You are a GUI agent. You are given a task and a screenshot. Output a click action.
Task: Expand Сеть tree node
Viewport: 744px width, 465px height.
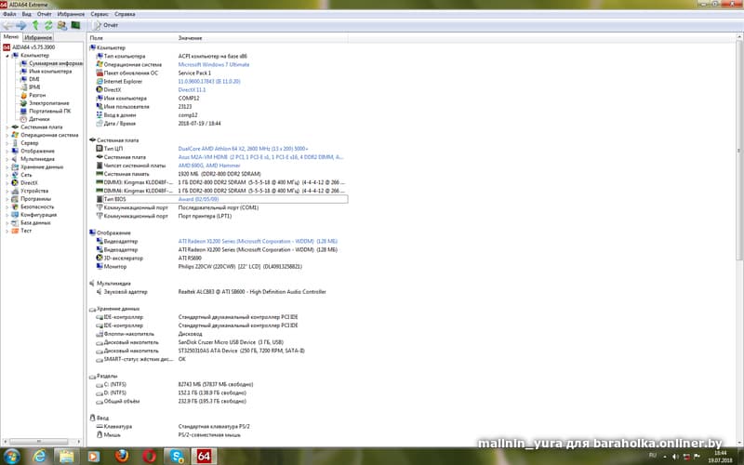click(7, 175)
